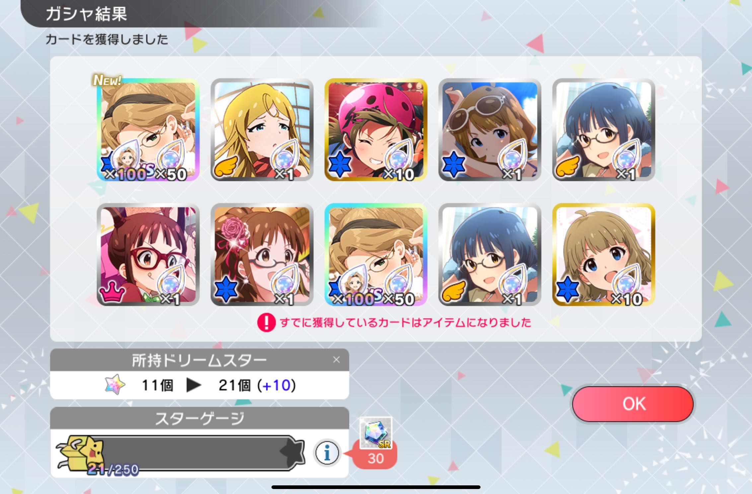Image resolution: width=752 pixels, height=494 pixels.
Task: Open the pink helmet girl card
Action: tap(376, 129)
